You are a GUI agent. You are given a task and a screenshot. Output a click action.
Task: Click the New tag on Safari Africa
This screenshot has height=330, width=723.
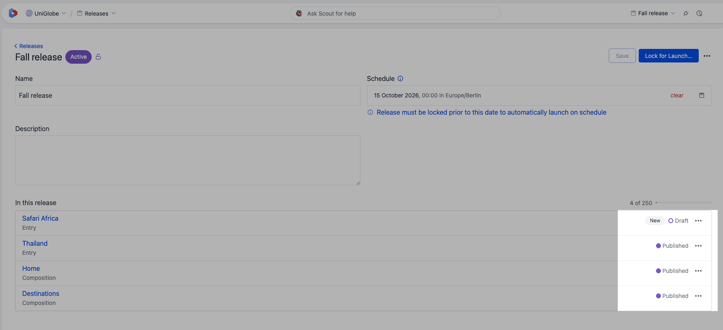pyautogui.click(x=655, y=221)
